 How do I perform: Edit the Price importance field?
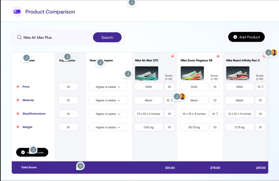[x=68, y=87]
